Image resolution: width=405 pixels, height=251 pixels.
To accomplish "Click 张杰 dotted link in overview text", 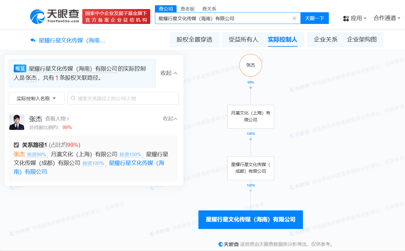I will 31,78.
